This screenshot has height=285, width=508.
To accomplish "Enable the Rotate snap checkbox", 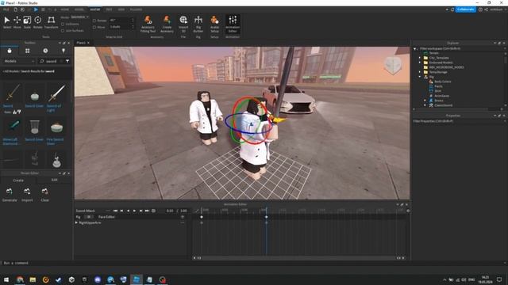I will [x=94, y=21].
